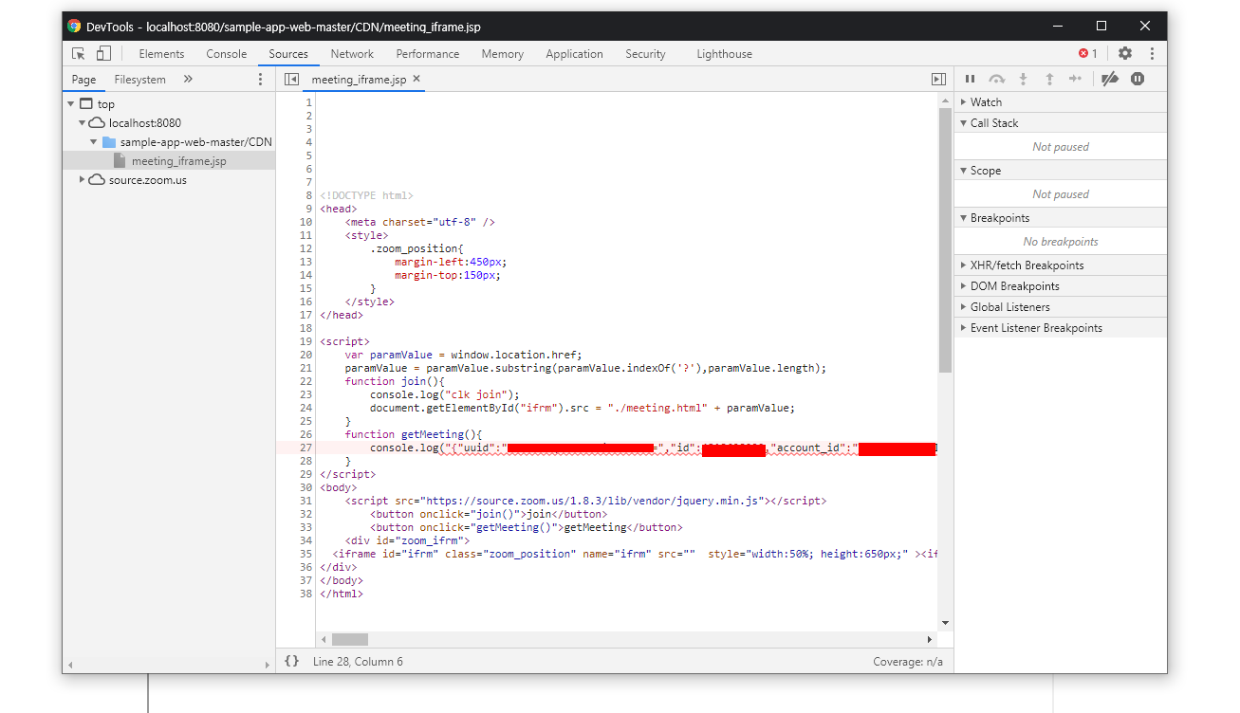Toggle the device toolbar icon
Screen dimensions: 1240x713
pos(103,54)
